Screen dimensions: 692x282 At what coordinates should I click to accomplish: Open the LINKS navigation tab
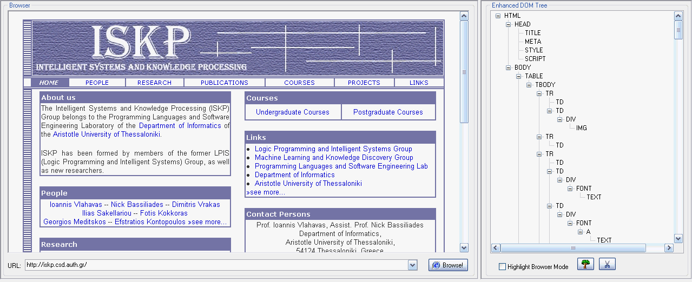(x=419, y=83)
